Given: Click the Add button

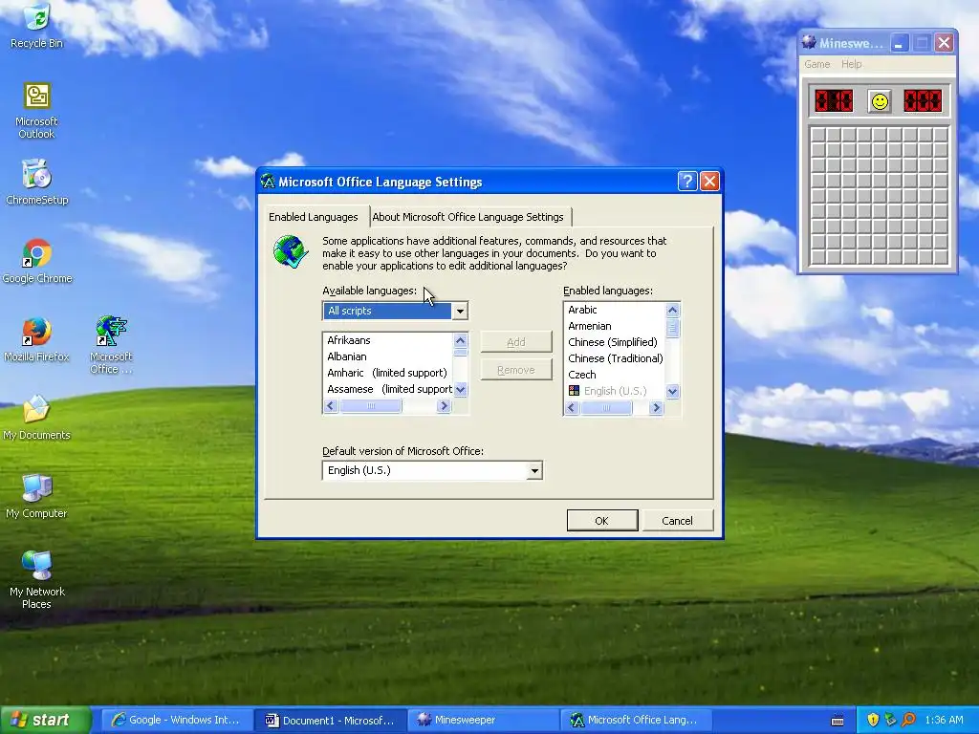Looking at the screenshot, I should 515,342.
